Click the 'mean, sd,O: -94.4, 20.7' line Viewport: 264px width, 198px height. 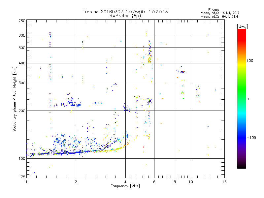coord(220,13)
